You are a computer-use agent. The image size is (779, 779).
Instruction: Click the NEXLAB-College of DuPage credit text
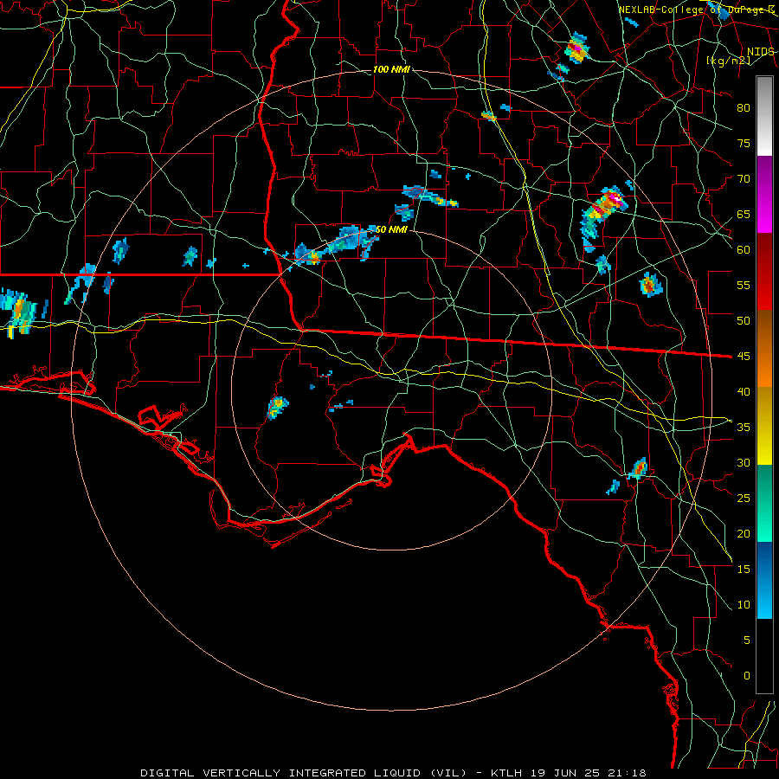point(697,10)
